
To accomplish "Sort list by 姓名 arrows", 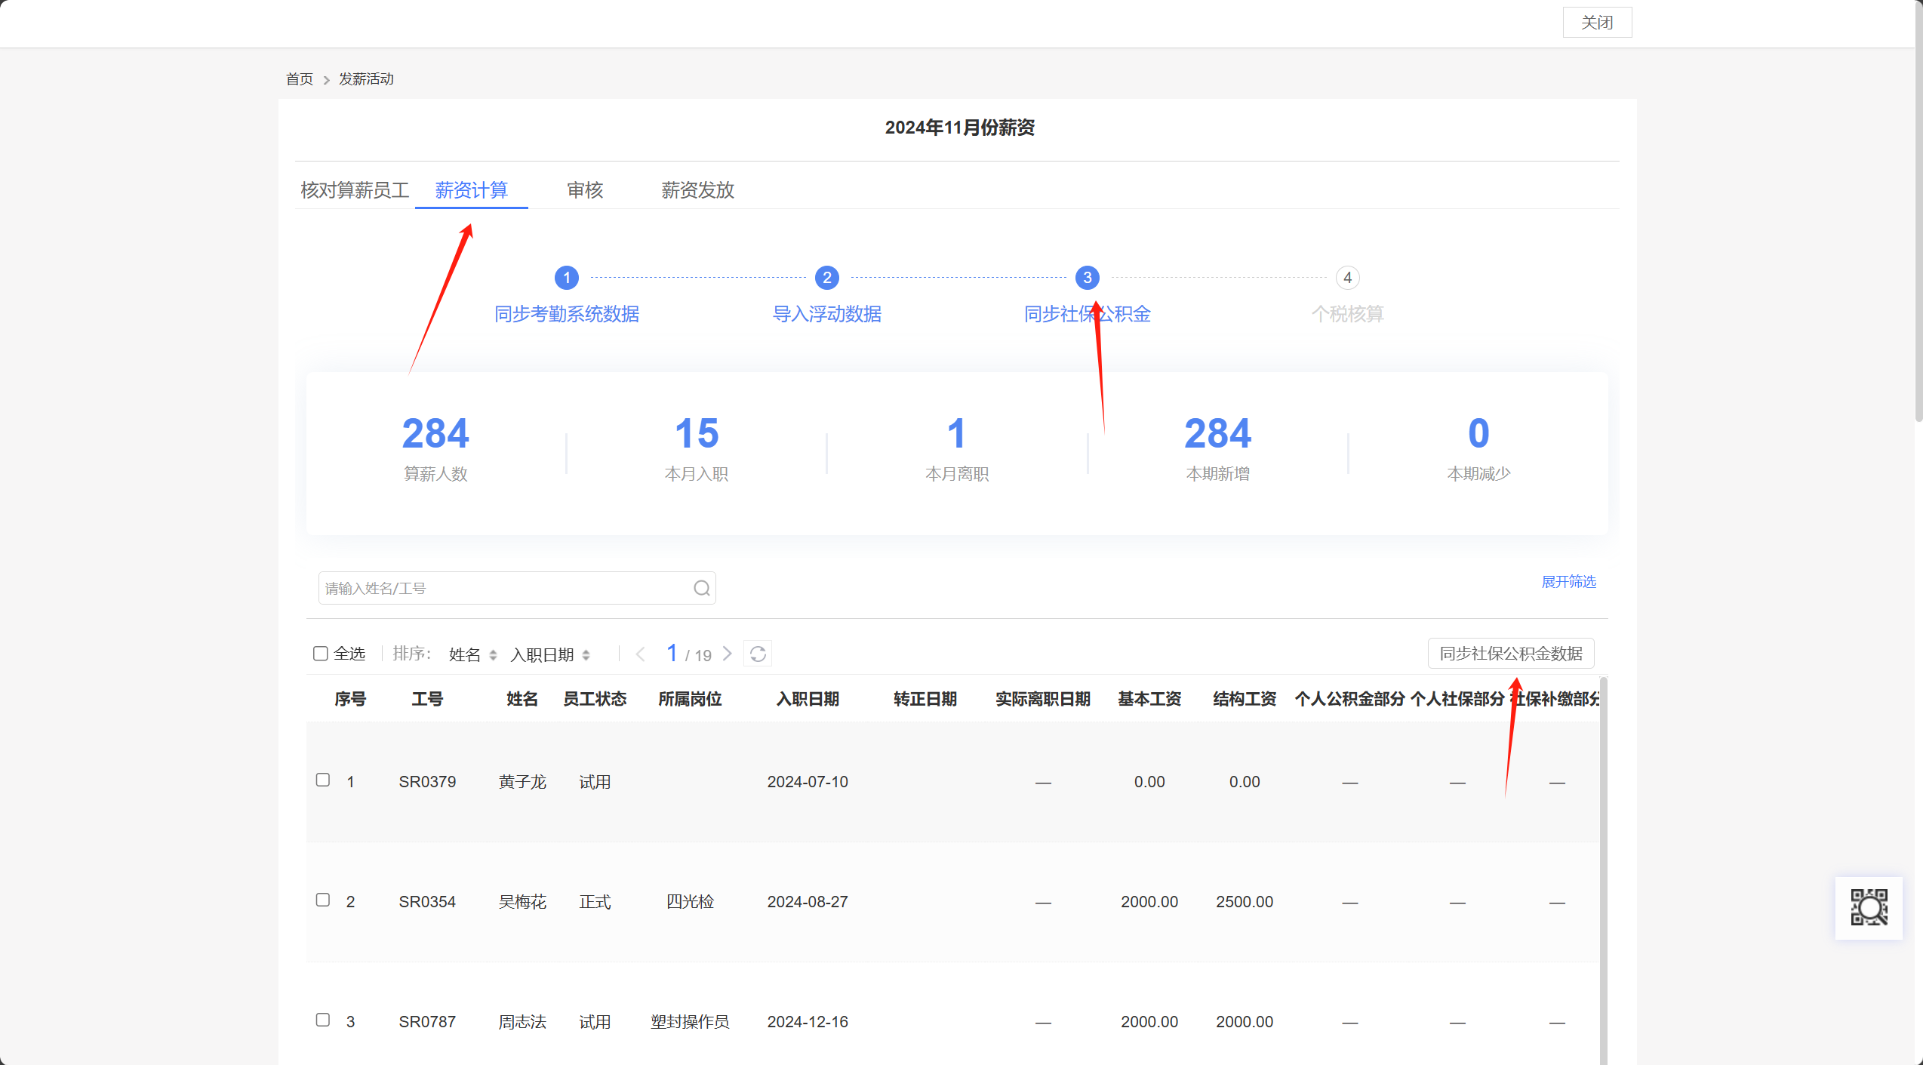I will (x=493, y=655).
